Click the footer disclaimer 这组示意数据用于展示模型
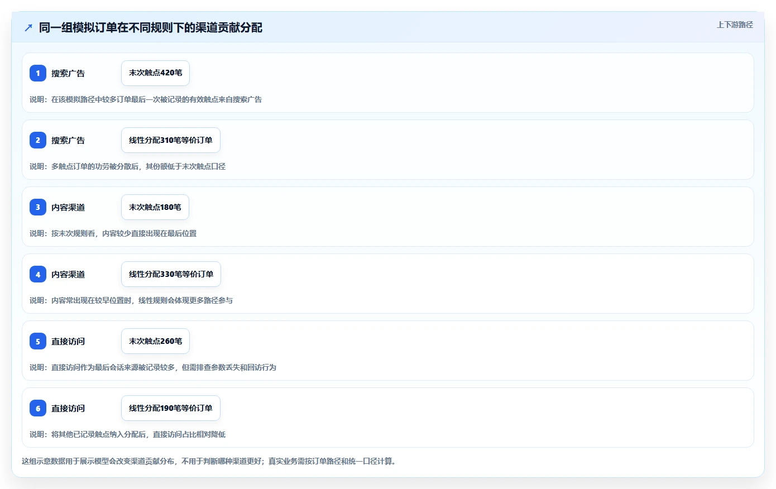Screen dimensions: 776x489 (209, 461)
